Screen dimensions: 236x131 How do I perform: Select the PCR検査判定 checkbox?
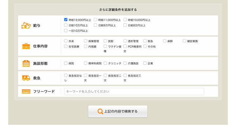click(125, 47)
